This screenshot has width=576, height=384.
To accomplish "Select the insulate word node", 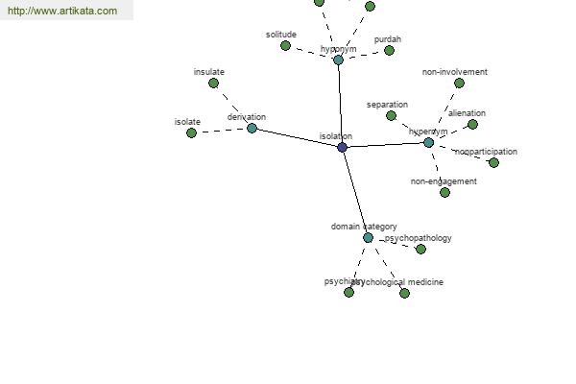I will tap(213, 84).
